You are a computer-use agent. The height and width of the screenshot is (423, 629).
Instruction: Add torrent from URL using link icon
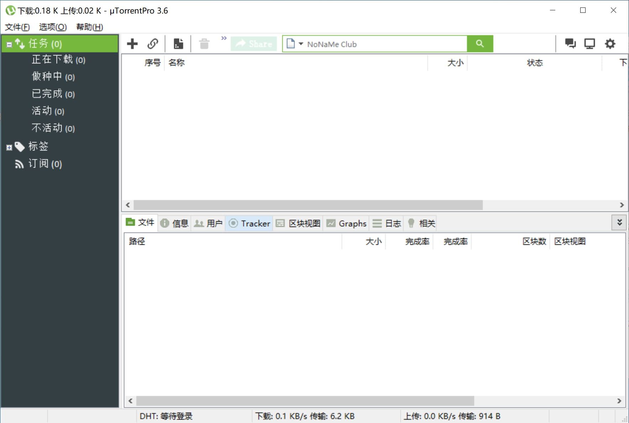(153, 43)
